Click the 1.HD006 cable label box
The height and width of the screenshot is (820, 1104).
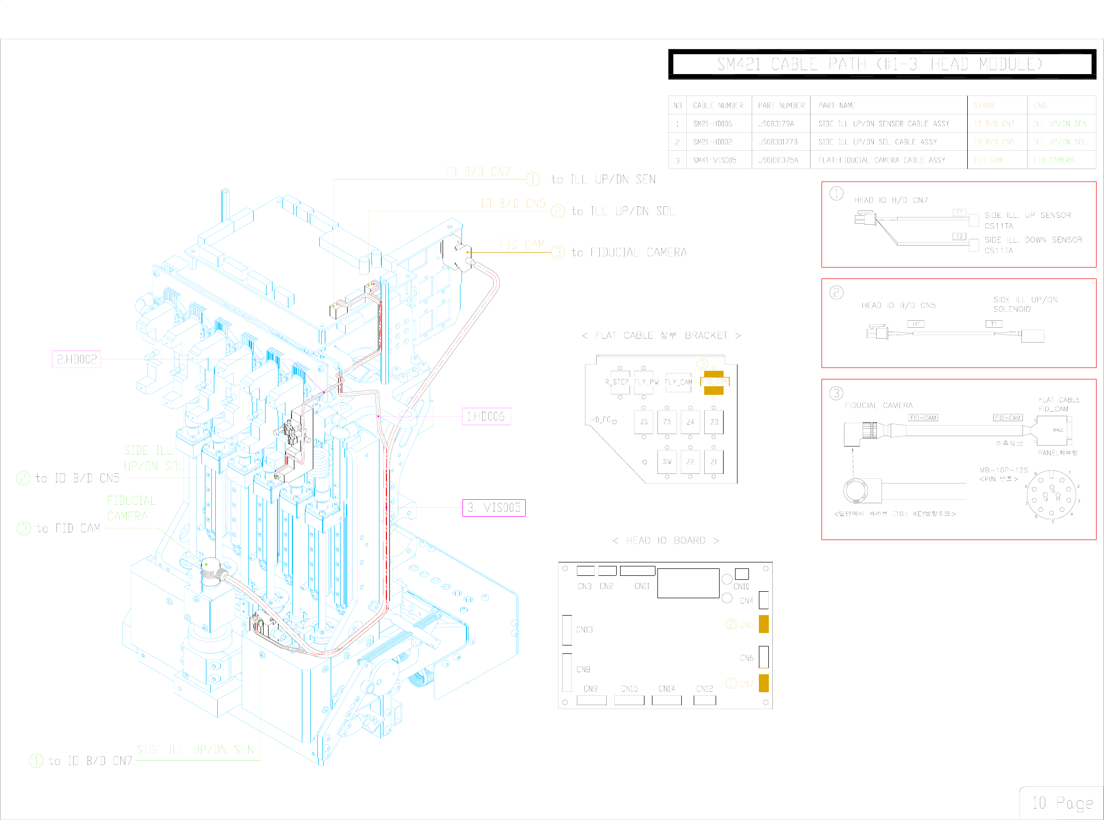[x=486, y=416]
